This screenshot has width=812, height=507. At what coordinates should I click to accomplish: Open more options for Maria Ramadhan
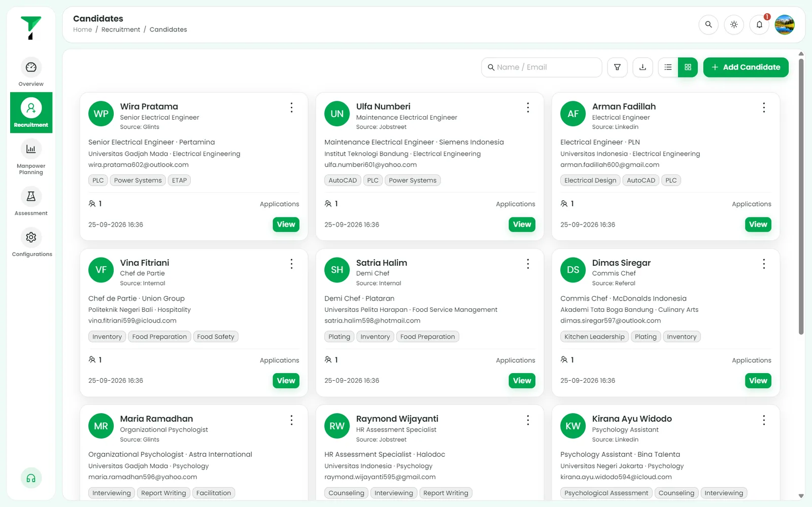point(291,420)
